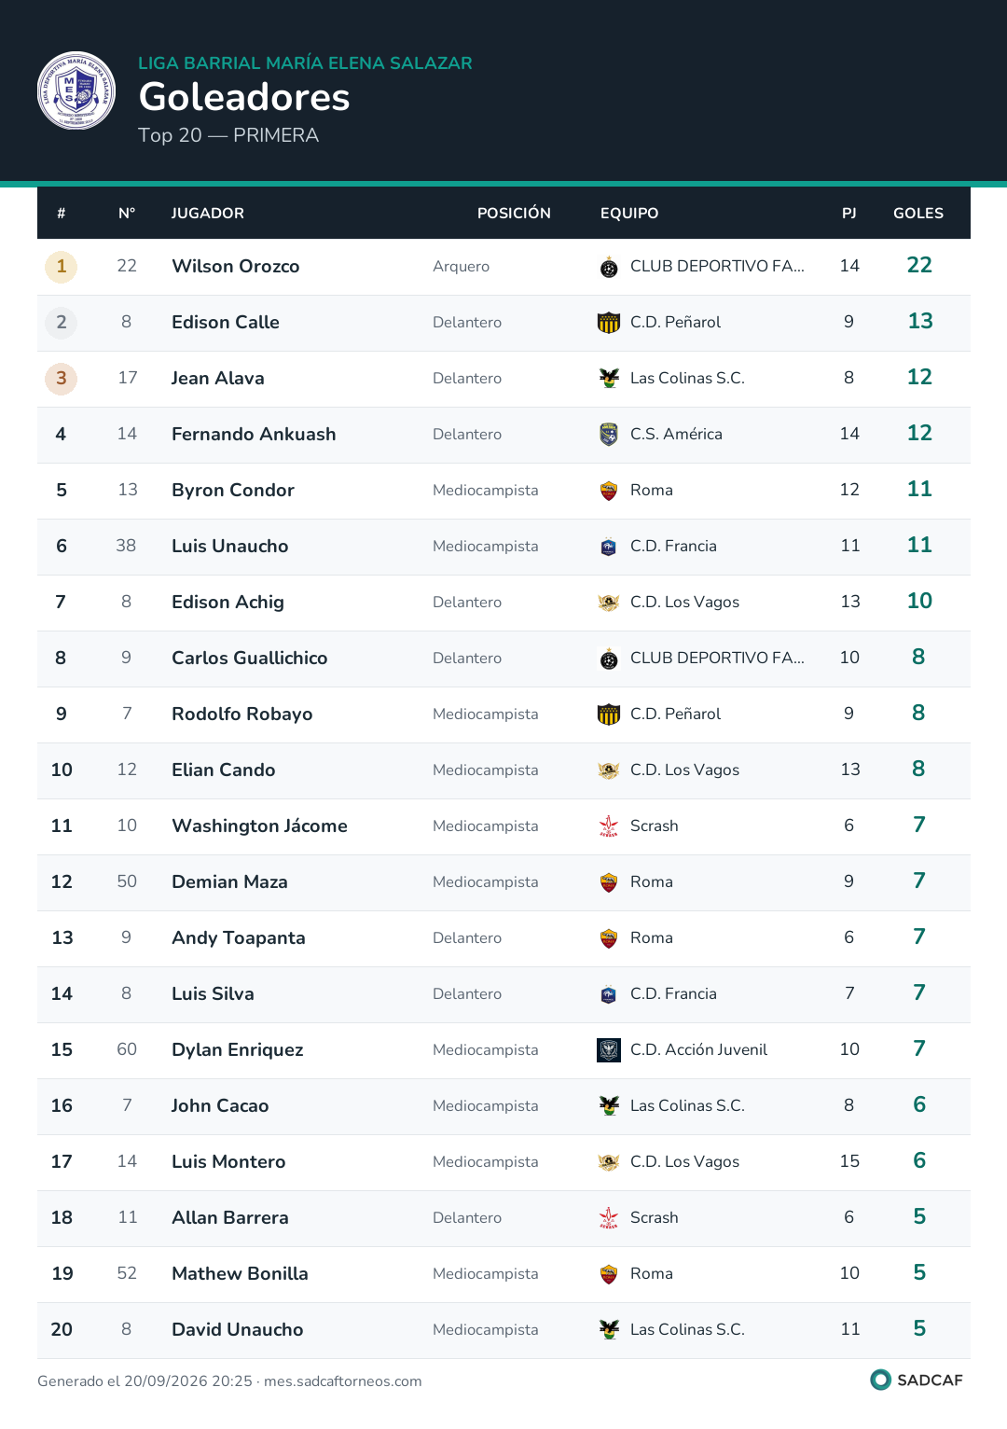Click the footer text with mes.sadcaftorneos.com

pyautogui.click(x=229, y=1381)
